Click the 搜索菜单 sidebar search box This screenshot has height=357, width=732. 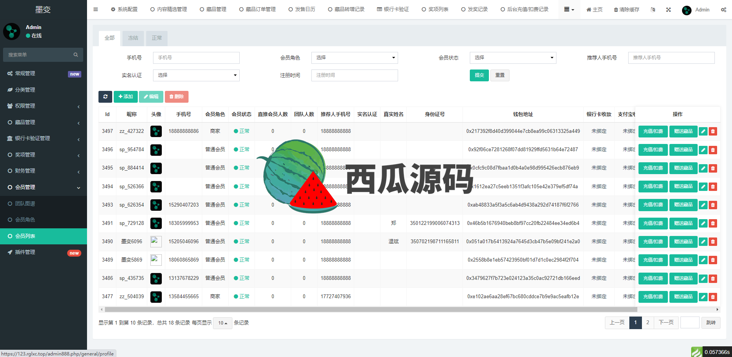tap(43, 55)
